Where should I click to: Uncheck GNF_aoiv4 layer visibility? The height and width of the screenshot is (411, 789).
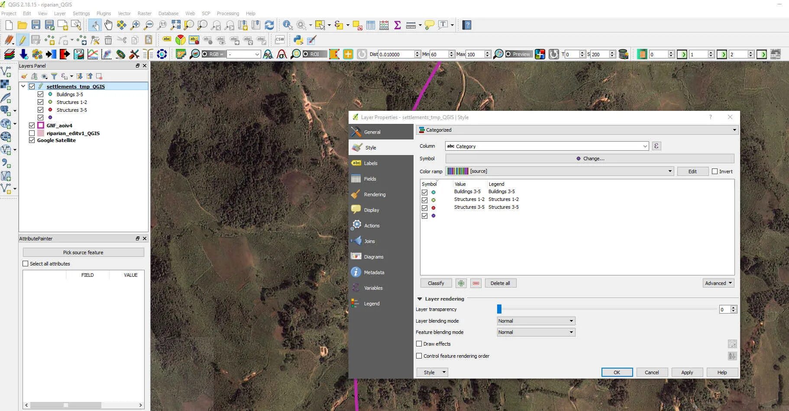[32, 126]
